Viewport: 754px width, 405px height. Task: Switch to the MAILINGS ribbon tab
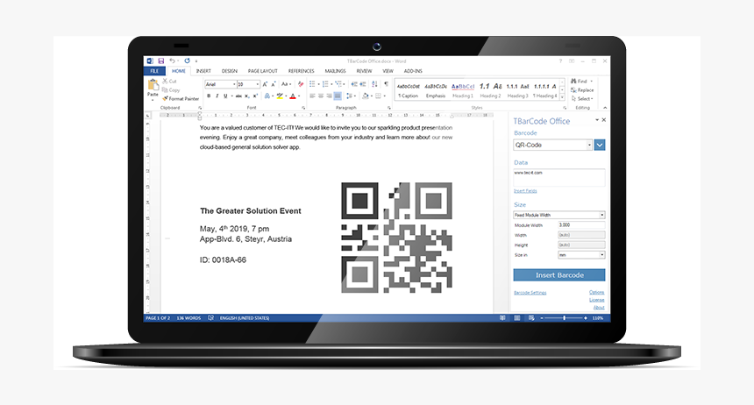pyautogui.click(x=335, y=71)
